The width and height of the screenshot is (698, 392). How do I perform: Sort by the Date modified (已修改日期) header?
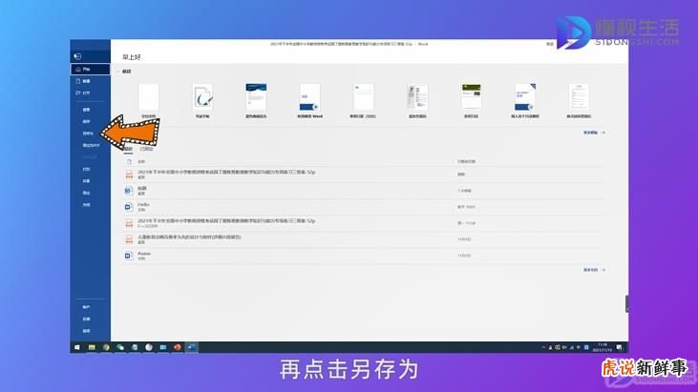click(x=467, y=162)
